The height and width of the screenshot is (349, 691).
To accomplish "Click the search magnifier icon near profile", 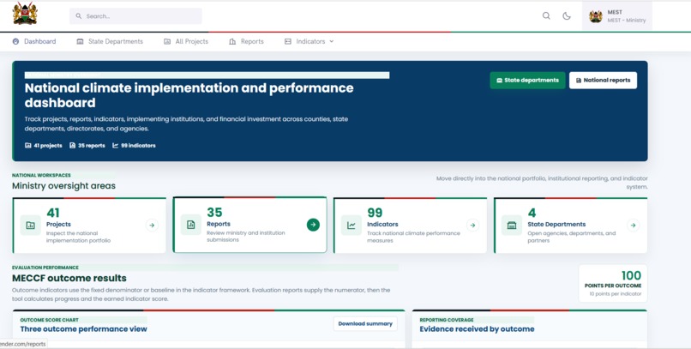I will (546, 15).
